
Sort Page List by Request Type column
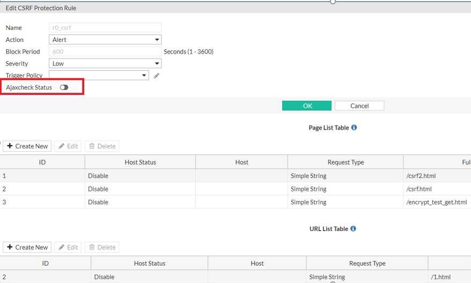(345, 162)
